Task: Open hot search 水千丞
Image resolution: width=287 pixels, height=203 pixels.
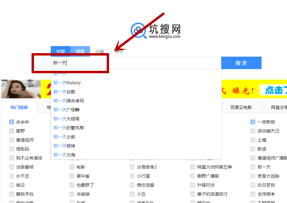Action: click(x=22, y=176)
